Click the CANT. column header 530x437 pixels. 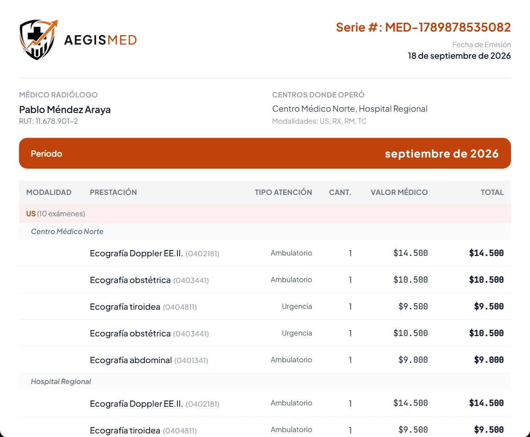[x=340, y=192]
